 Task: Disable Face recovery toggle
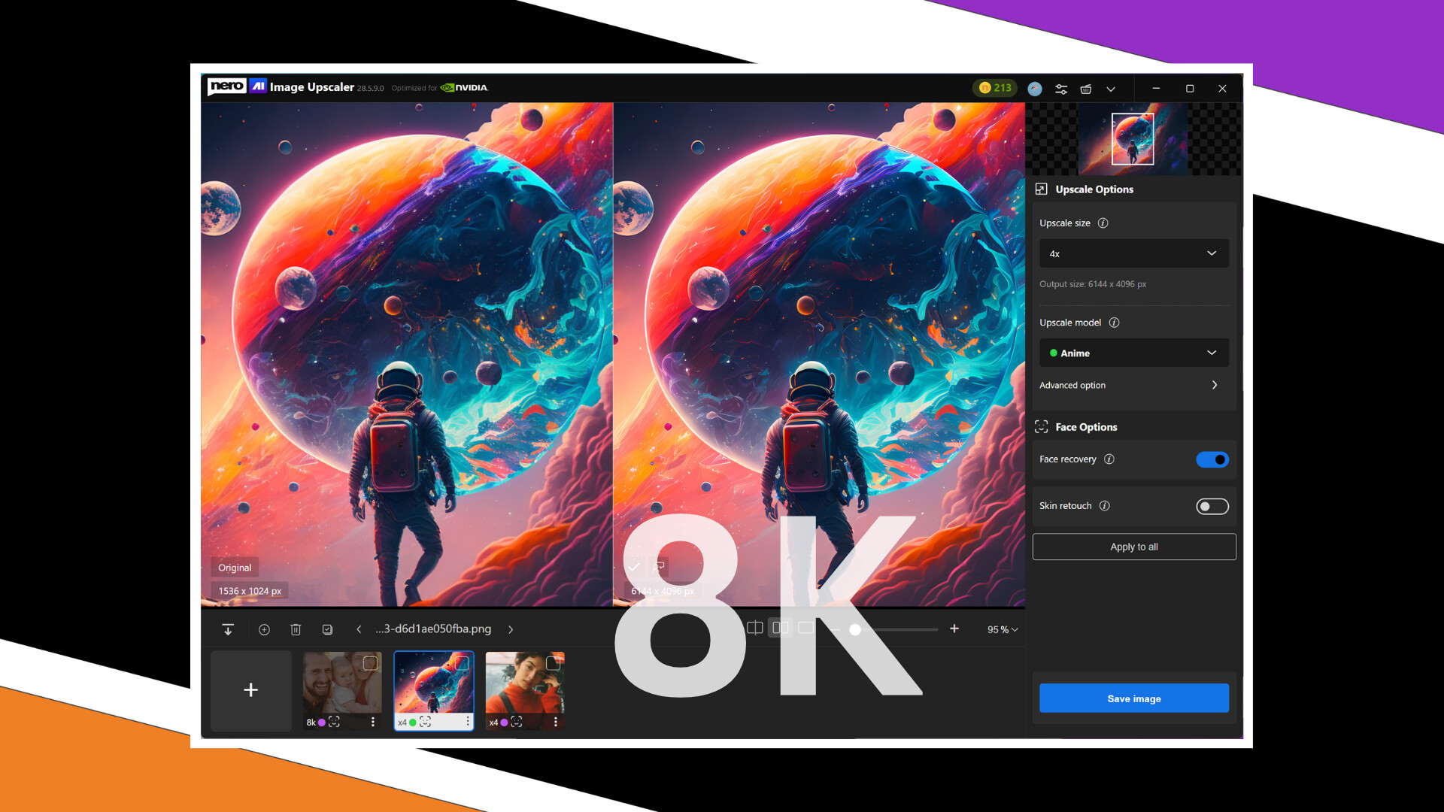pos(1212,459)
